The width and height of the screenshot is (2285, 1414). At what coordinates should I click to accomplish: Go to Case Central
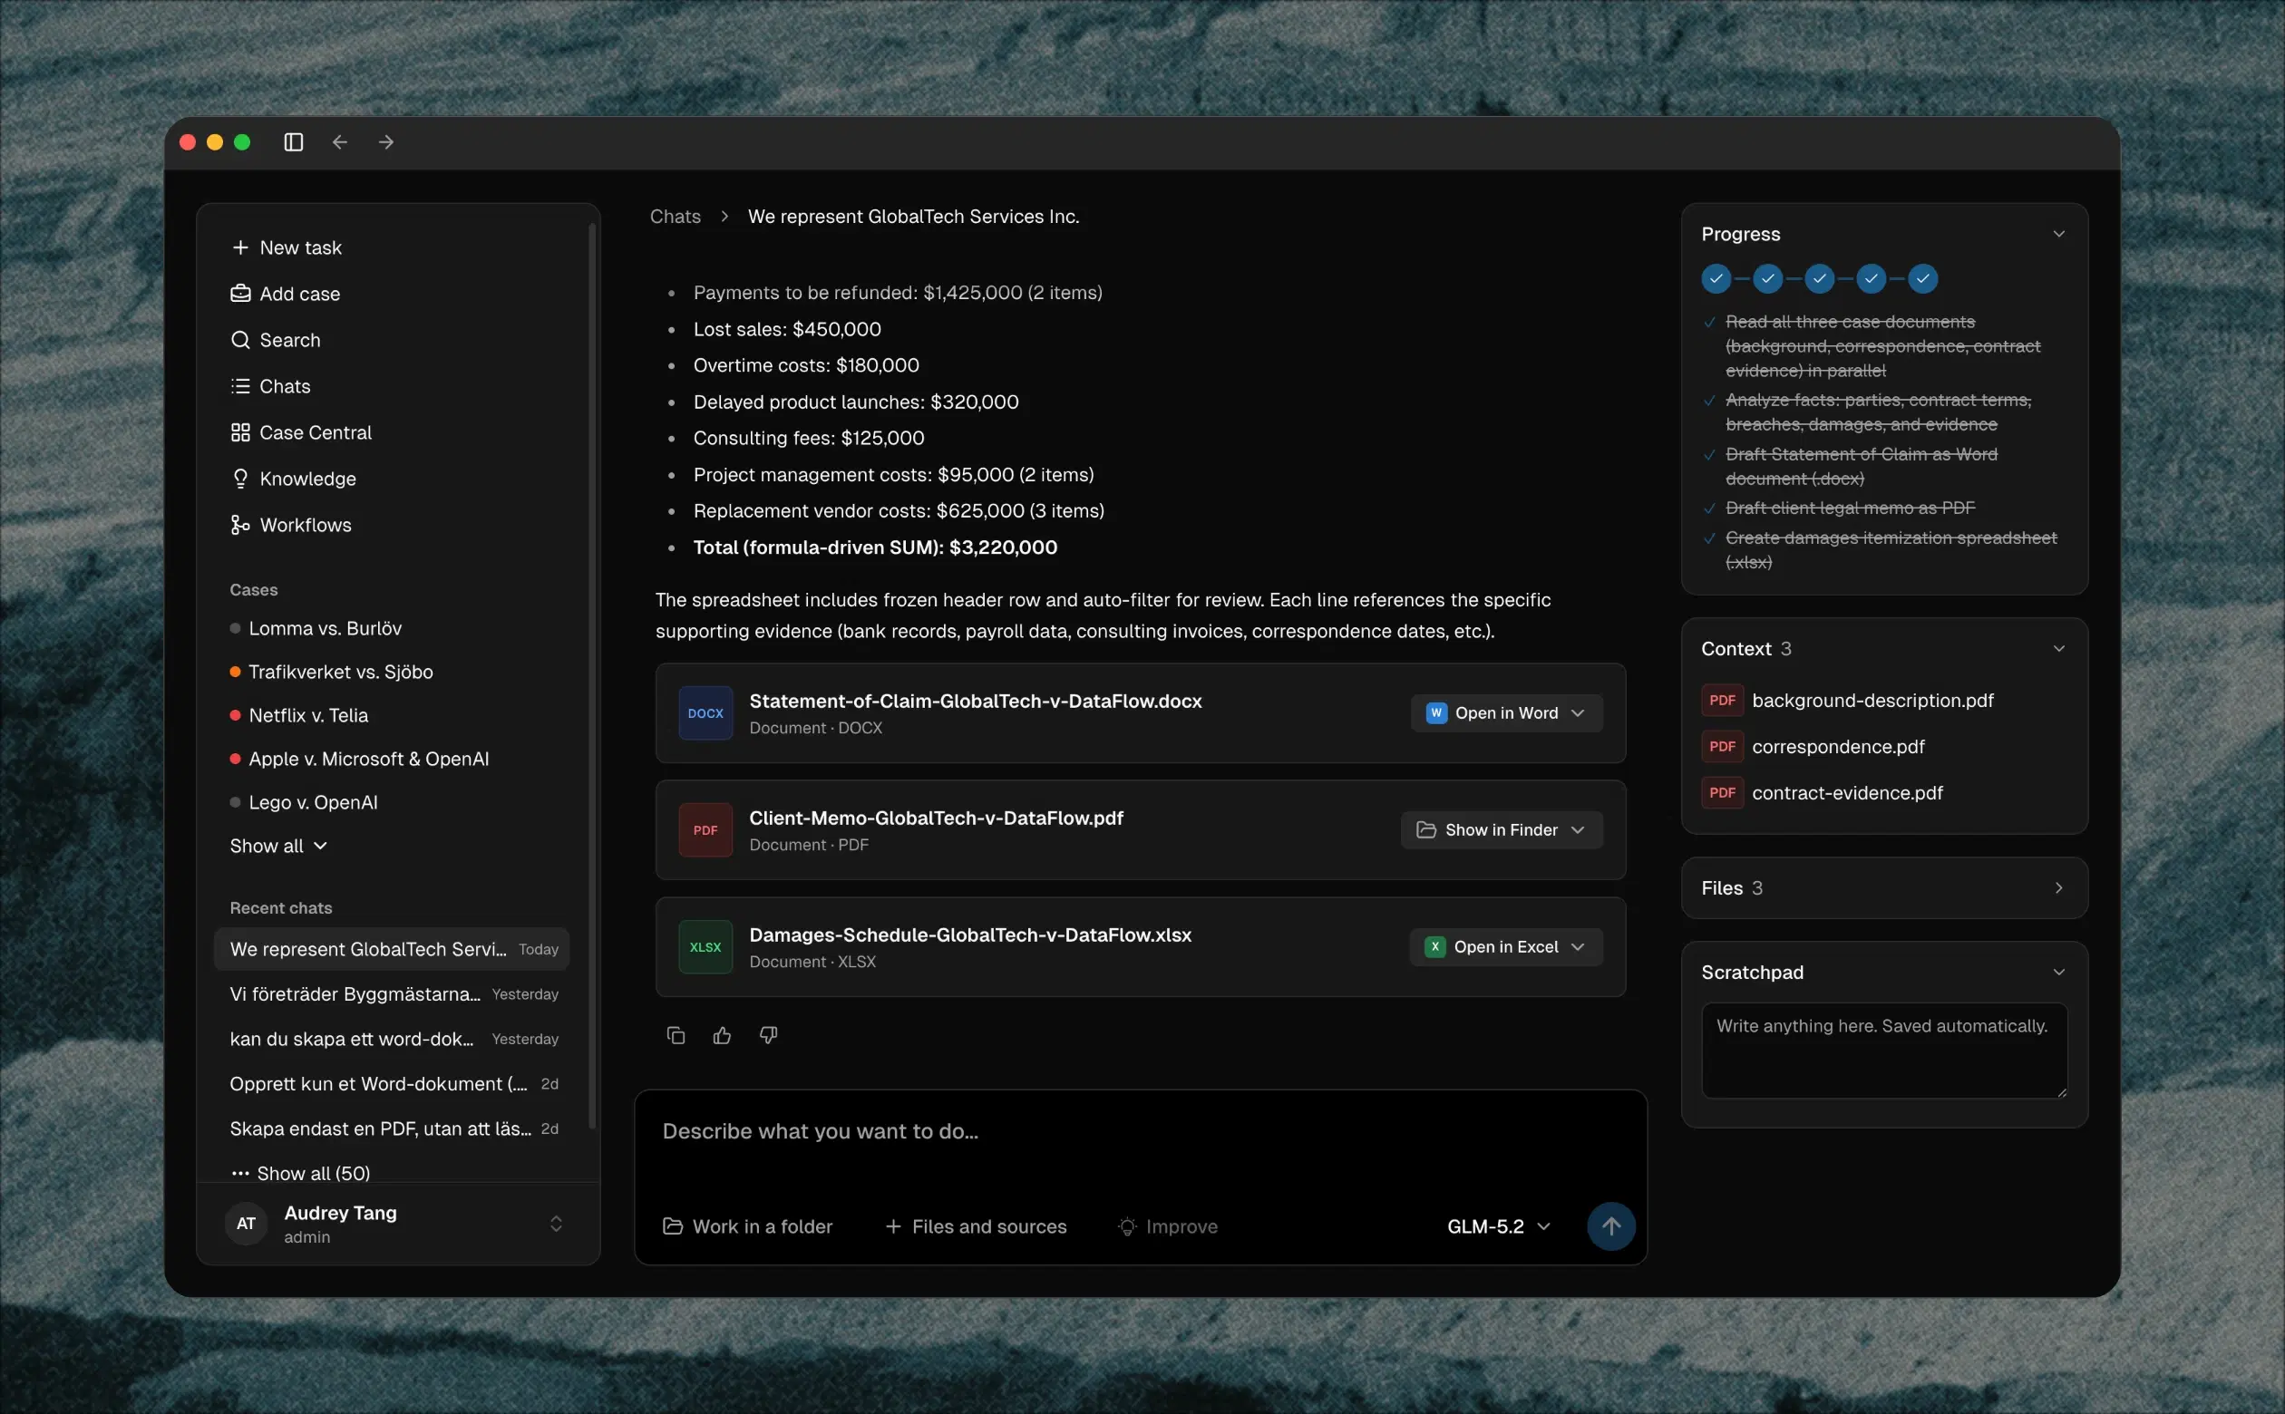(x=300, y=433)
